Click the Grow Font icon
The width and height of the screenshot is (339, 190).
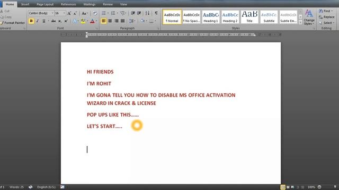tap(69, 13)
